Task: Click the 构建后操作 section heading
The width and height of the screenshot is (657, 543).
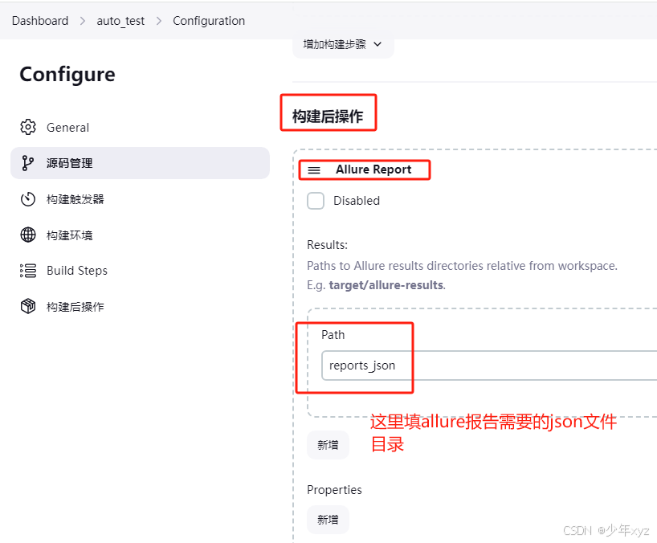Action: point(328,116)
